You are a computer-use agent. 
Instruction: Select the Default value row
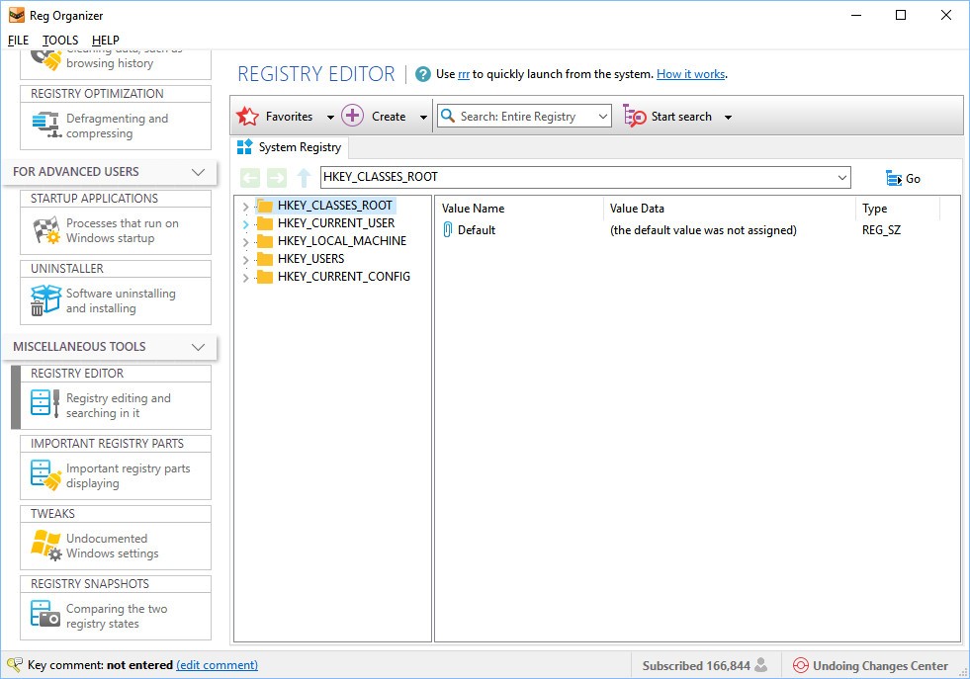coord(476,230)
